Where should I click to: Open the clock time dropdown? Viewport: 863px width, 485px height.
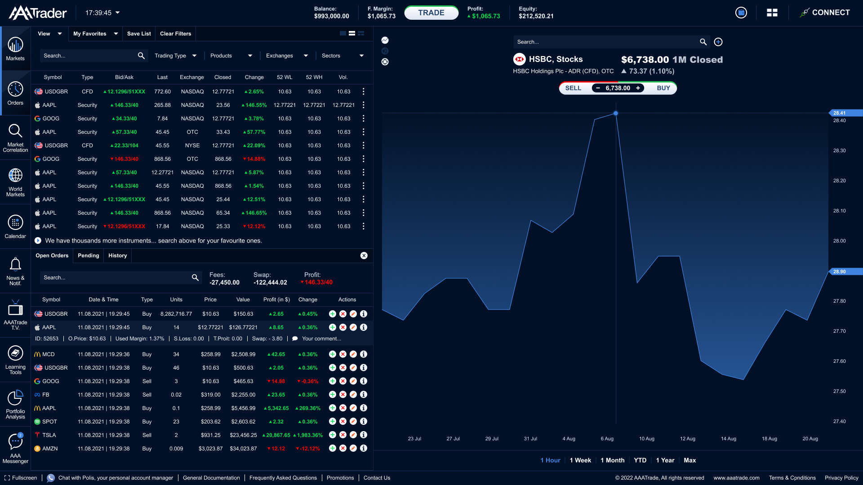[102, 13]
